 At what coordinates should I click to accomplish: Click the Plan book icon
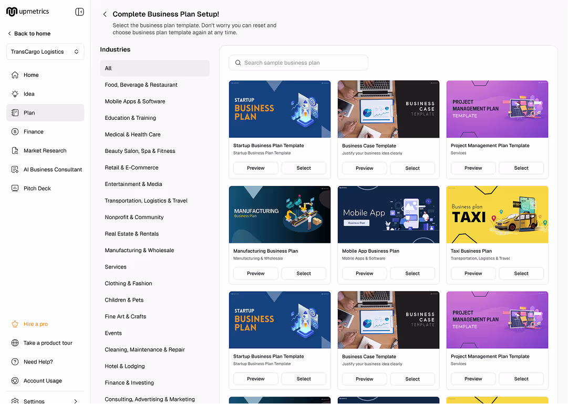pyautogui.click(x=15, y=112)
